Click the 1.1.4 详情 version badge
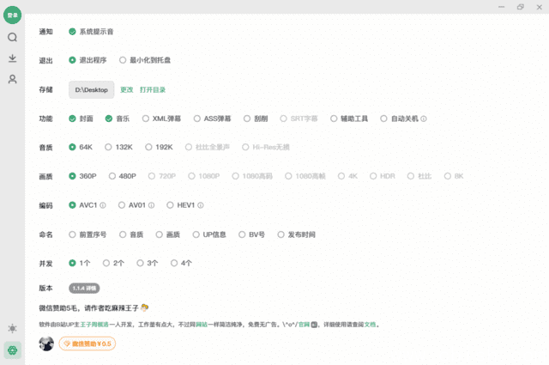Image resolution: width=549 pixels, height=365 pixels. tap(84, 289)
